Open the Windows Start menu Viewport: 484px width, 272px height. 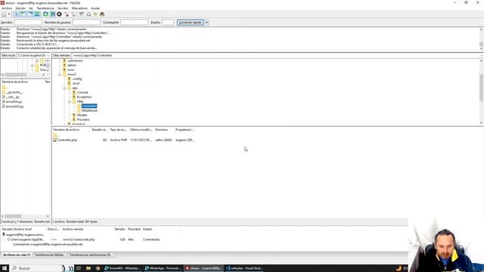point(5,268)
